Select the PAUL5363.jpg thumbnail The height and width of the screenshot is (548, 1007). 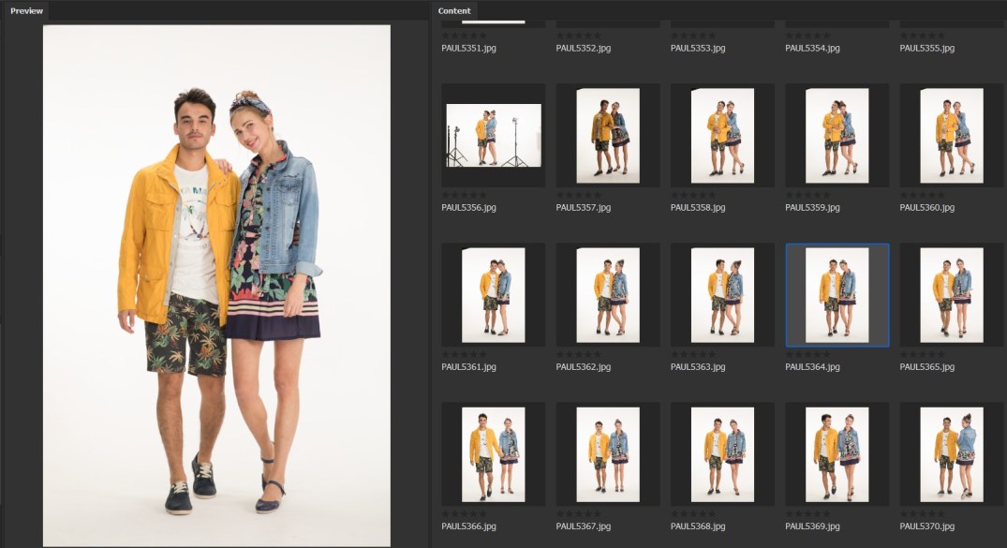(722, 294)
